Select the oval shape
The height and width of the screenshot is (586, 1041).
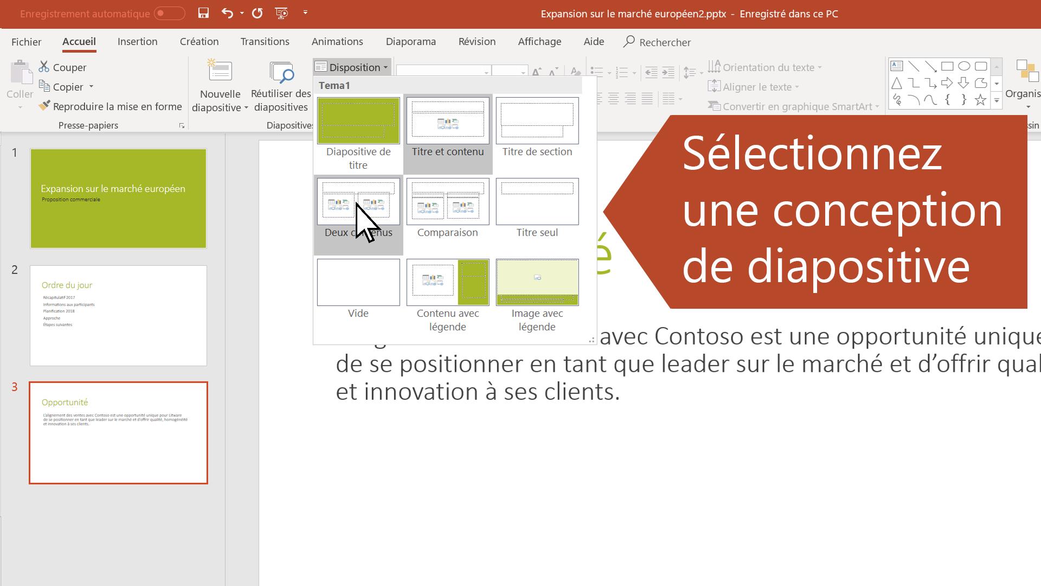coord(964,66)
